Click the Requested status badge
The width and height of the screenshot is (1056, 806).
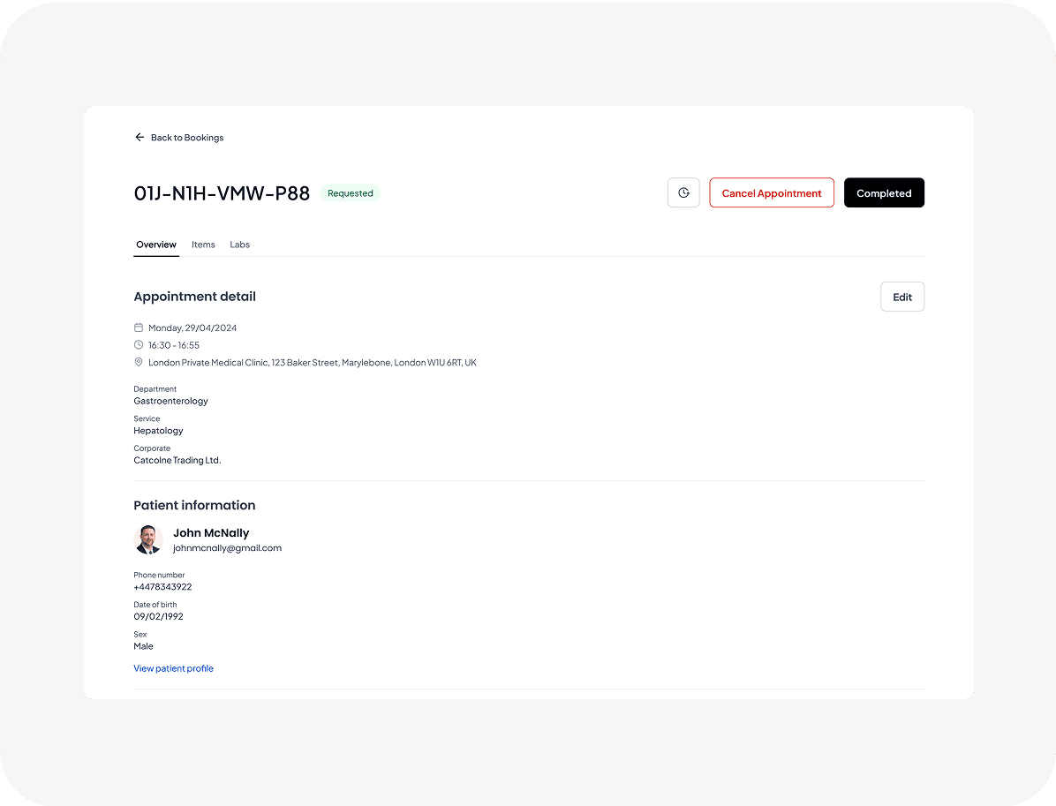tap(351, 193)
